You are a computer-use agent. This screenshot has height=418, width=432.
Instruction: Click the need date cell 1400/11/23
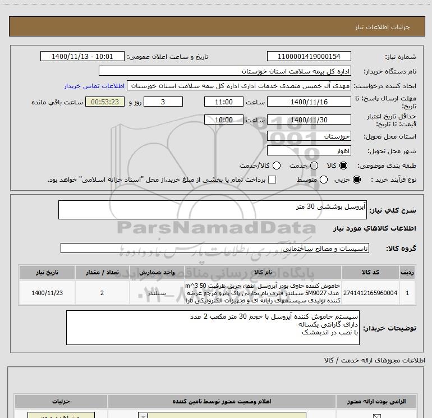click(x=47, y=293)
